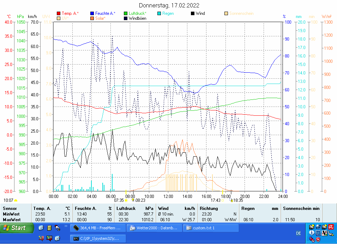Click the blue info tray icon
This screenshot has height=248, width=337.
pyautogui.click(x=312, y=233)
